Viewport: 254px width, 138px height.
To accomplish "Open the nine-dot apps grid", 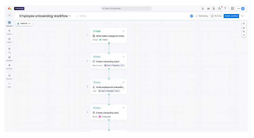I will point(233,8).
